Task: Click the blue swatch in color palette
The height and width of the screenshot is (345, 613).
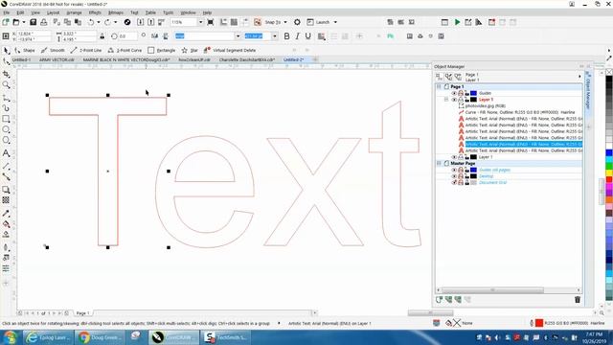Action: click(609, 152)
